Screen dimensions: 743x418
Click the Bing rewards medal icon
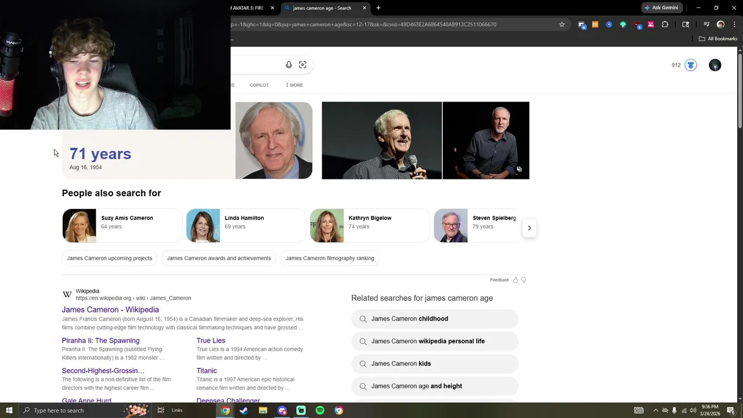point(691,65)
